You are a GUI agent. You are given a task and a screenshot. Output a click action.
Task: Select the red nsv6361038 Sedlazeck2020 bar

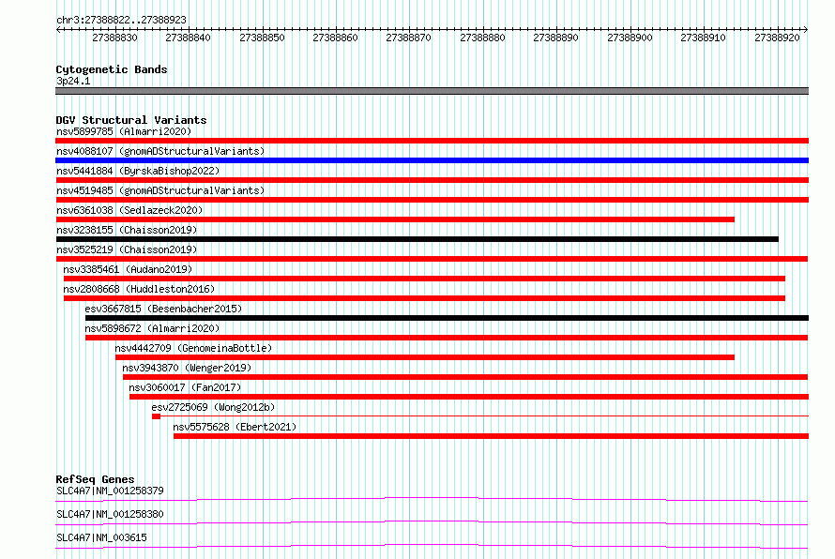[395, 219]
